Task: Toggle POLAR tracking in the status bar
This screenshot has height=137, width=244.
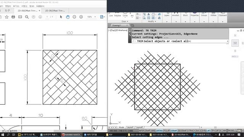Action: (167, 131)
